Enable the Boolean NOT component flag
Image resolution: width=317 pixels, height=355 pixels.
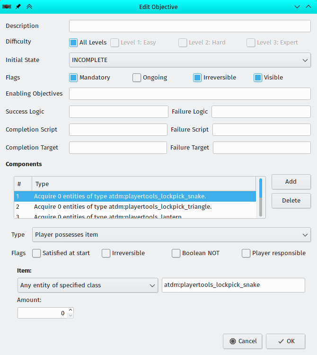pyautogui.click(x=176, y=253)
